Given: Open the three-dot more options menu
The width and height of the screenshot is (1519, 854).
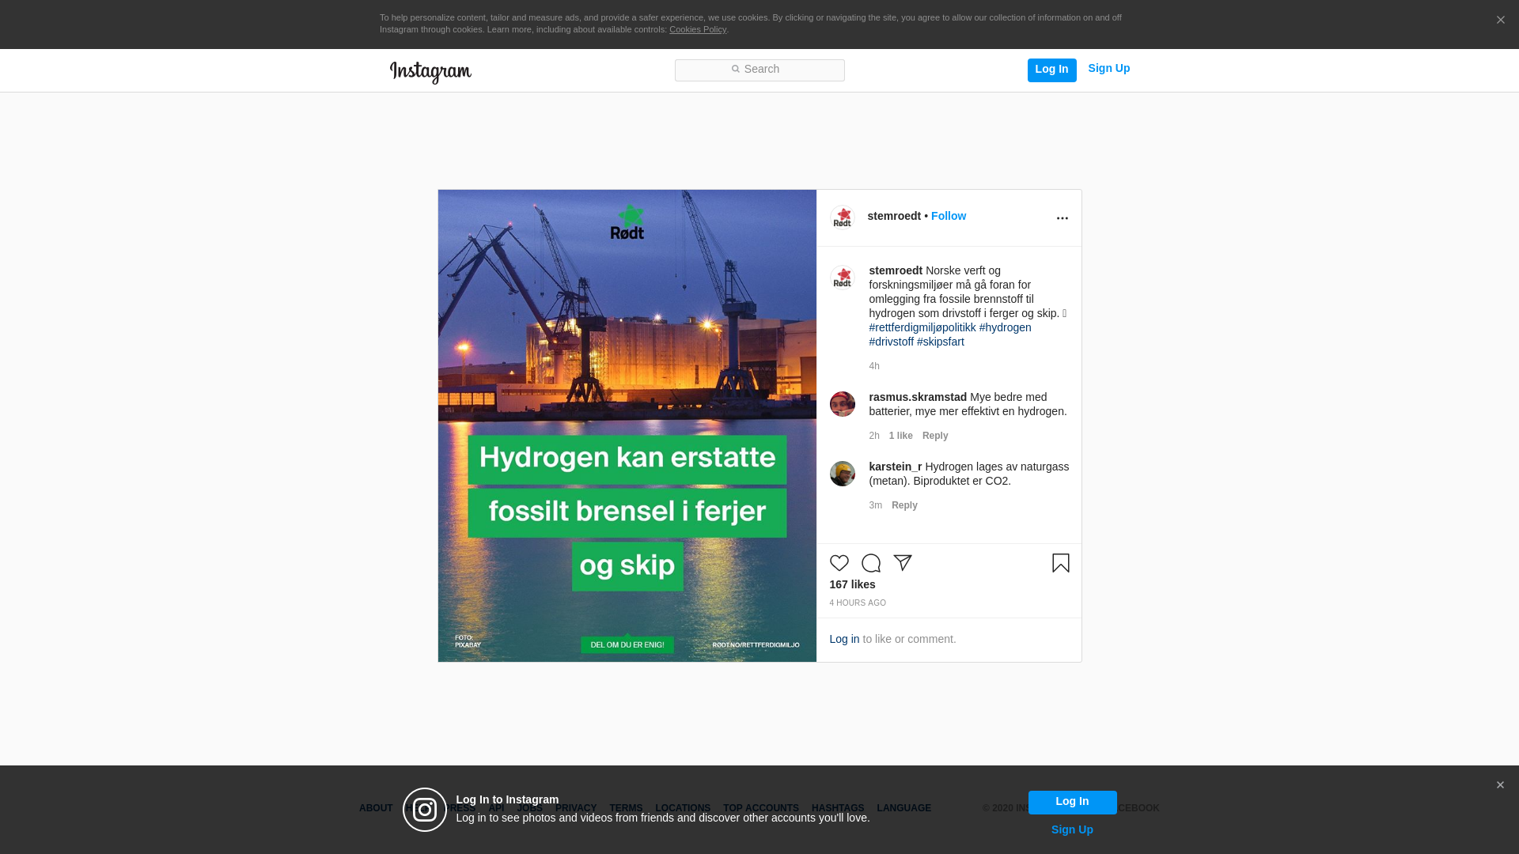Looking at the screenshot, I should click(x=1063, y=218).
